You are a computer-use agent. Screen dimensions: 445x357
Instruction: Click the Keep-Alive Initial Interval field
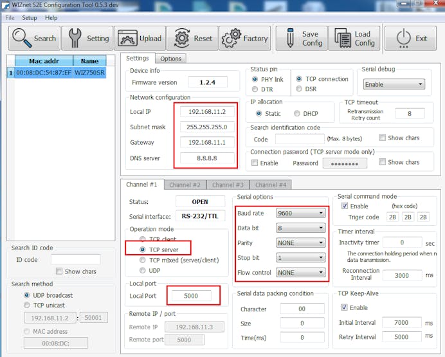pyautogui.click(x=401, y=322)
